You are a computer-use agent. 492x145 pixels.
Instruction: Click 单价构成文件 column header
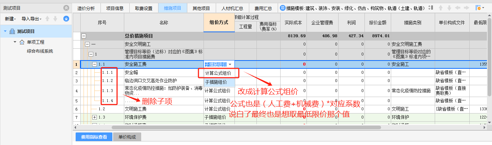pos(452,22)
